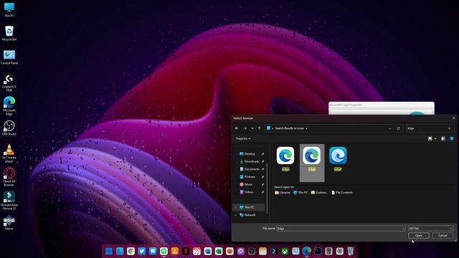Open the view options dropdown arrow
Screen dimensions: 459x258
coord(435,138)
